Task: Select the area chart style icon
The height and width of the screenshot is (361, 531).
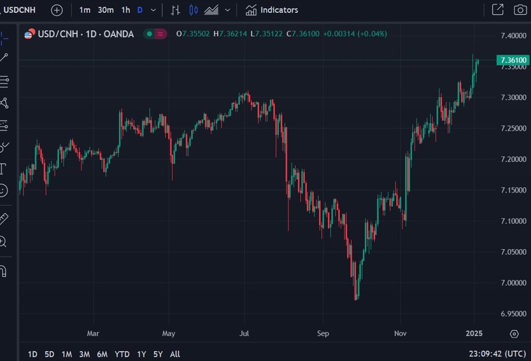Action: [211, 10]
